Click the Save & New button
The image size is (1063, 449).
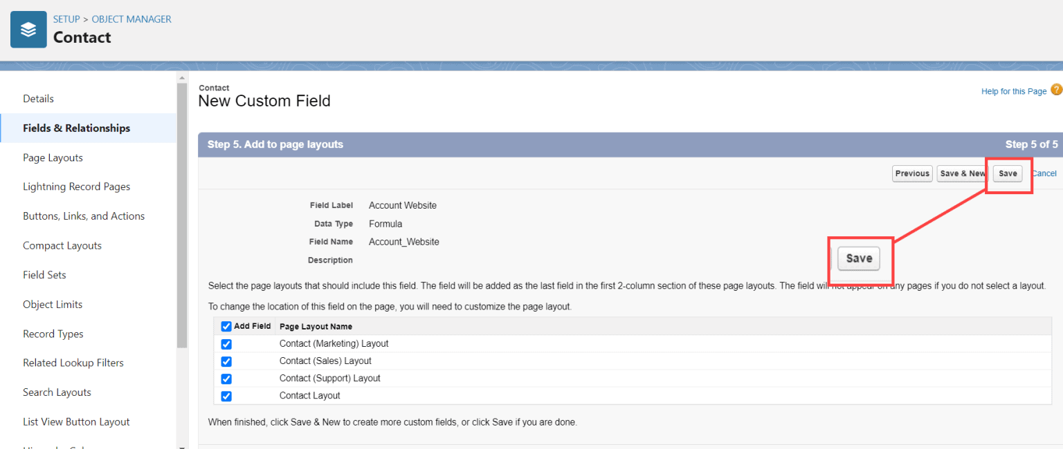pos(961,173)
